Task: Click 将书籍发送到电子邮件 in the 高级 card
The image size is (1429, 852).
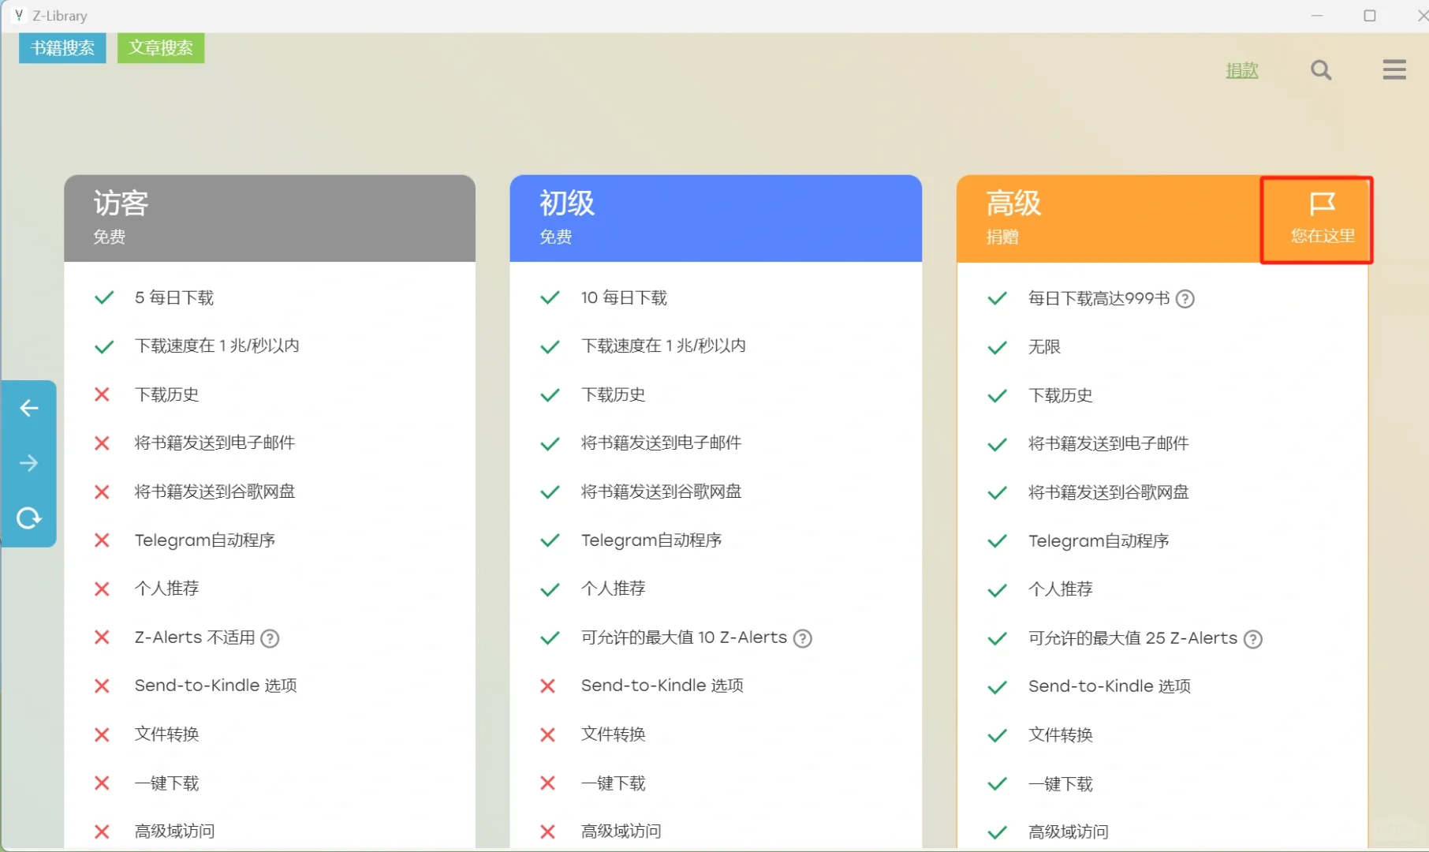Action: (x=1108, y=444)
